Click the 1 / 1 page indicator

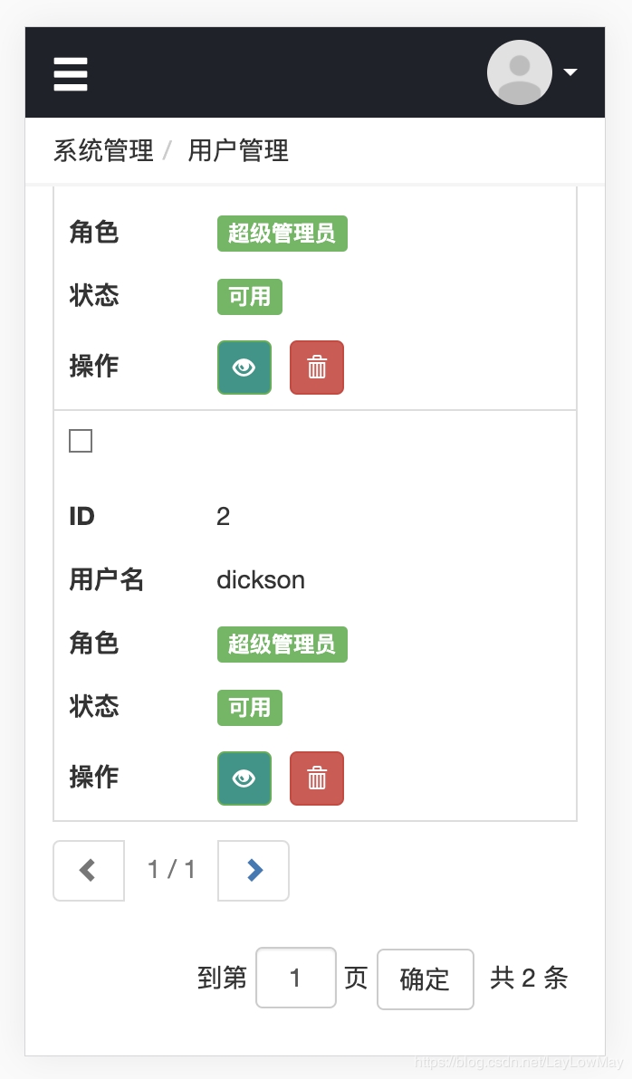[x=171, y=871]
